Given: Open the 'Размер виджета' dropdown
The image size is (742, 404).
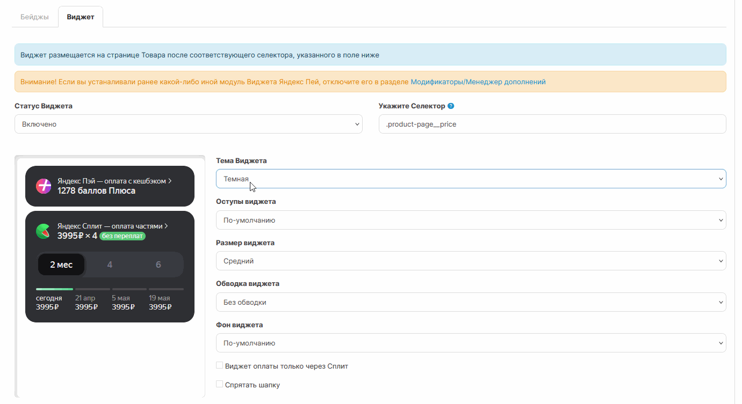Looking at the screenshot, I should (x=471, y=261).
